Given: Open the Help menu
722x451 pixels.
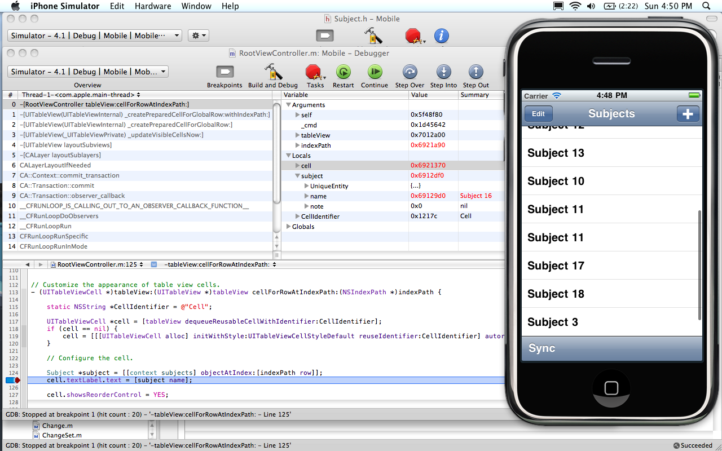Looking at the screenshot, I should coord(230,6).
